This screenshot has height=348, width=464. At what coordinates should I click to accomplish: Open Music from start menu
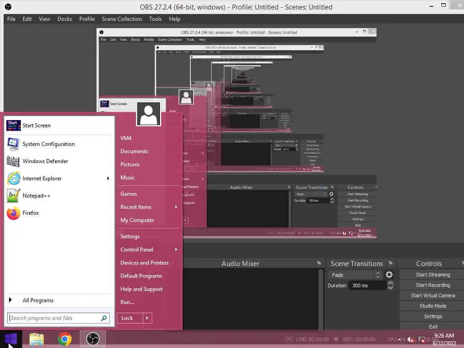pyautogui.click(x=127, y=178)
